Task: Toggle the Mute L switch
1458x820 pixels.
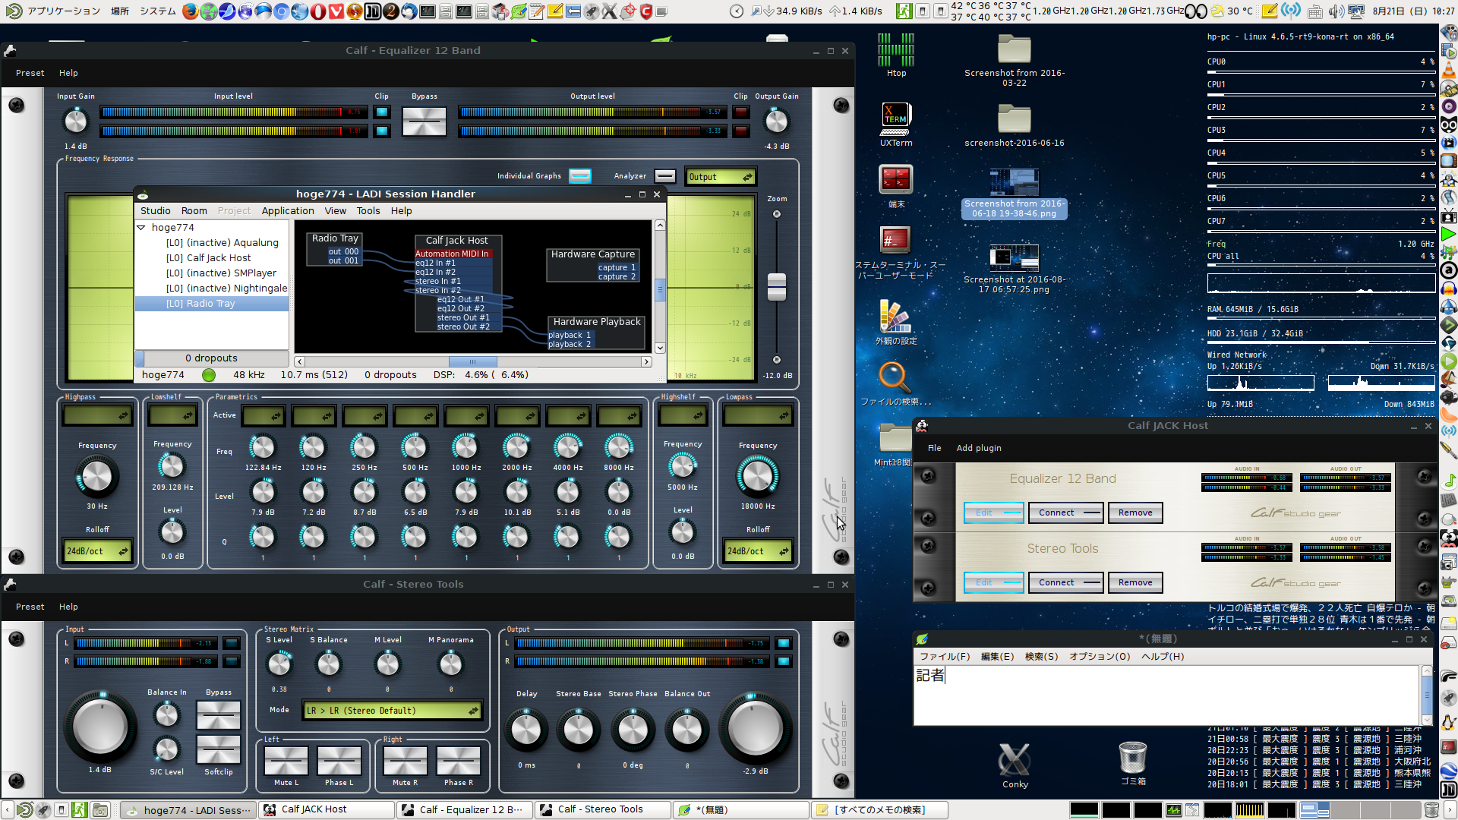Action: tap(286, 761)
